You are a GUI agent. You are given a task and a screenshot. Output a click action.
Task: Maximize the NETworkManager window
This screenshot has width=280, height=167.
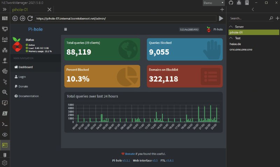coord(266,3)
